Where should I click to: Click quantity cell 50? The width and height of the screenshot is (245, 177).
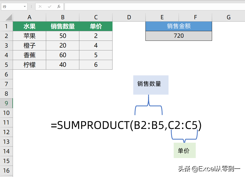click(x=63, y=36)
